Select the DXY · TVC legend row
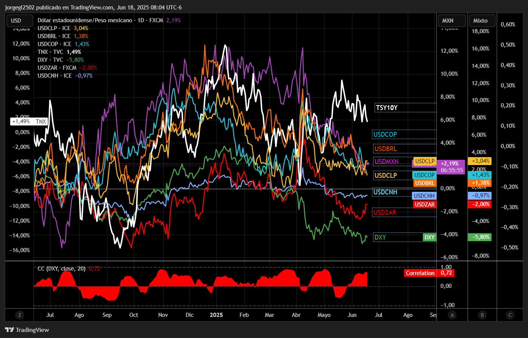This screenshot has height=338, width=528. [61, 60]
